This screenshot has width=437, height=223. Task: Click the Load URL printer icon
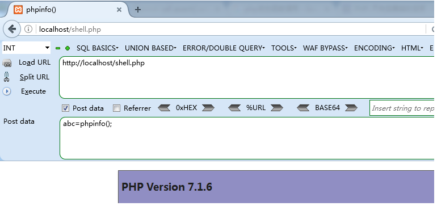[7, 64]
